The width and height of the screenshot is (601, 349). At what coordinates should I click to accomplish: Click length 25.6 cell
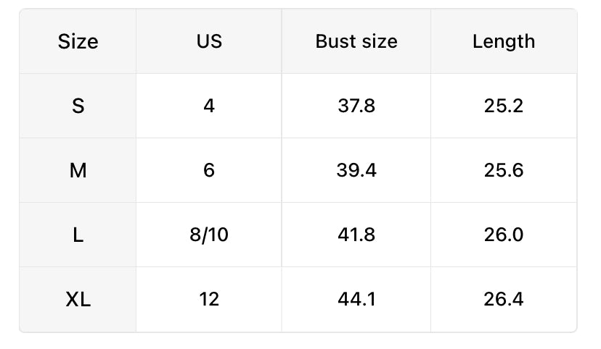504,170
